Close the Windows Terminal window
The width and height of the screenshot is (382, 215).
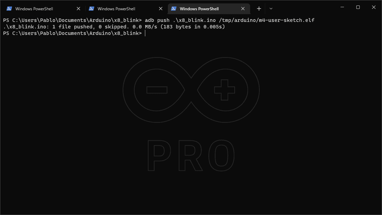[374, 7]
